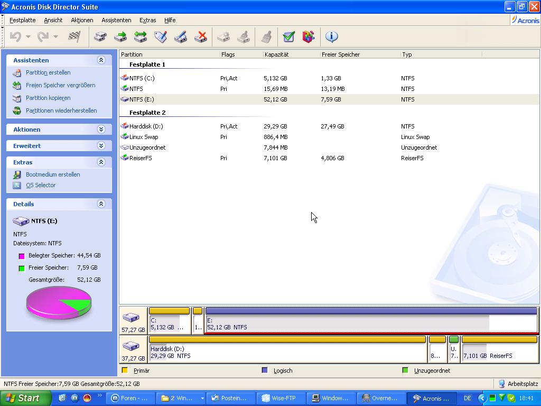The height and width of the screenshot is (406, 541).
Task: Click the blue info properties icon
Action: [x=331, y=36]
